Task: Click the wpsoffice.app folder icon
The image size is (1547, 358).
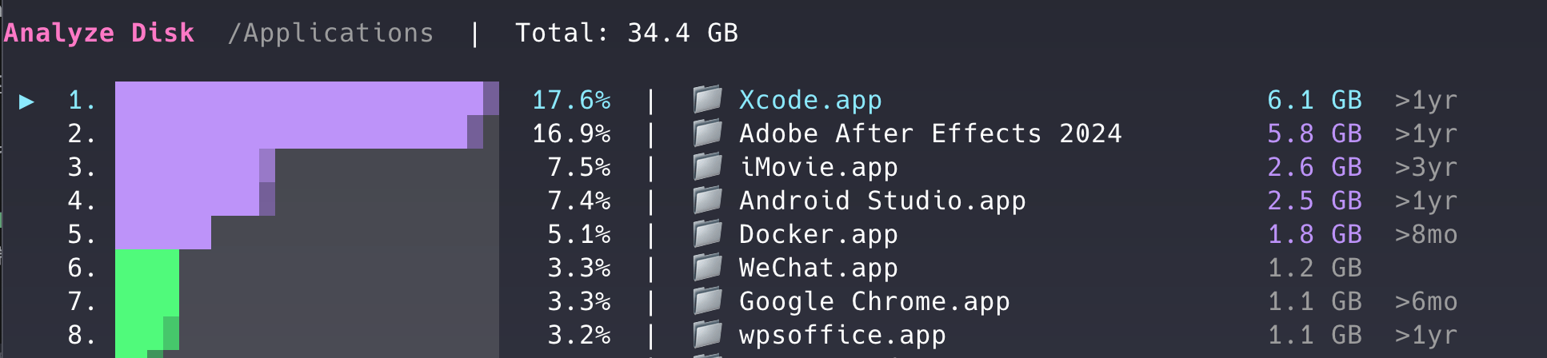Action: click(707, 334)
